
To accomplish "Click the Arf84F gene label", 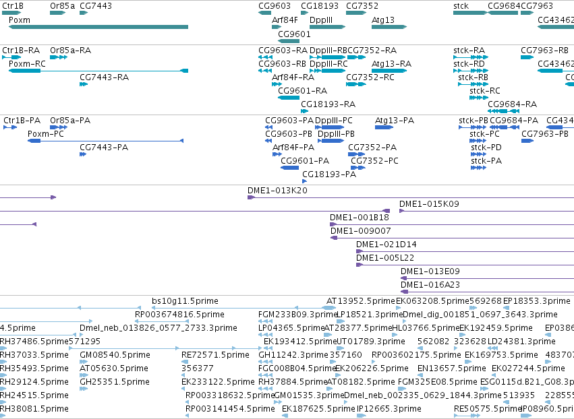I will tap(285, 20).
